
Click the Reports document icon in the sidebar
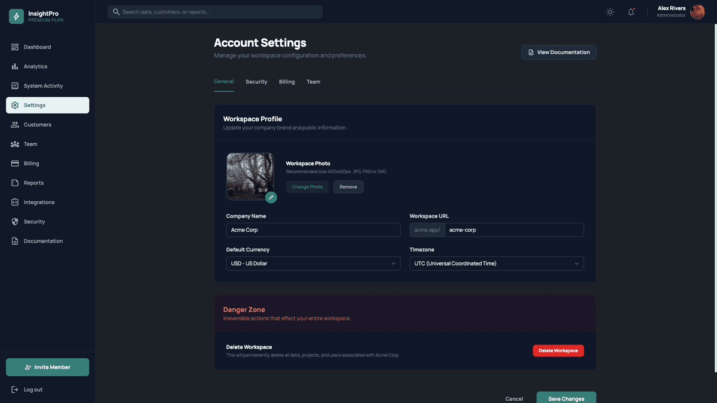[x=14, y=183]
